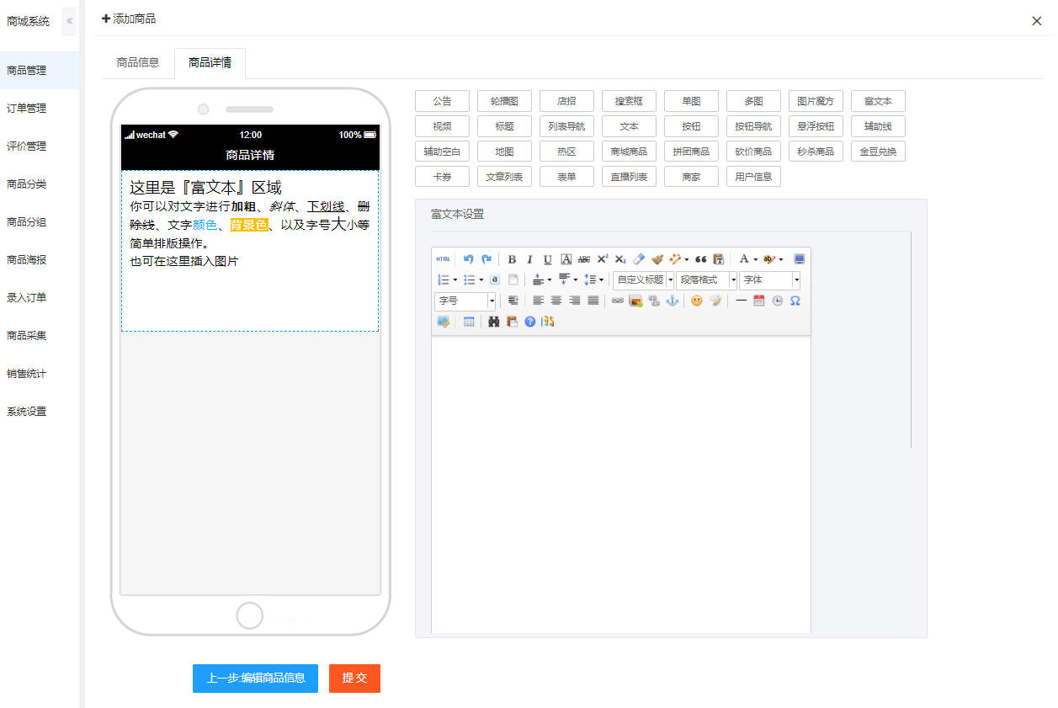The width and height of the screenshot is (1058, 708).
Task: Toggle italic text formatting
Action: tap(529, 259)
